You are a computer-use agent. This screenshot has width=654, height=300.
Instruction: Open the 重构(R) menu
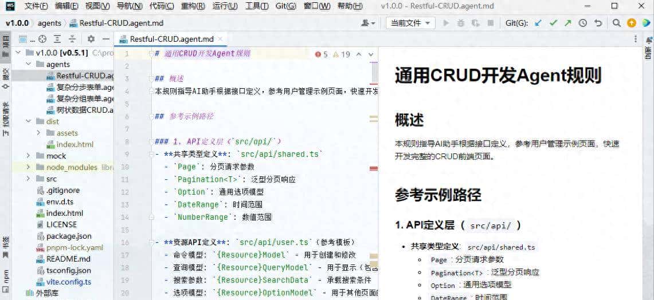pos(193,6)
